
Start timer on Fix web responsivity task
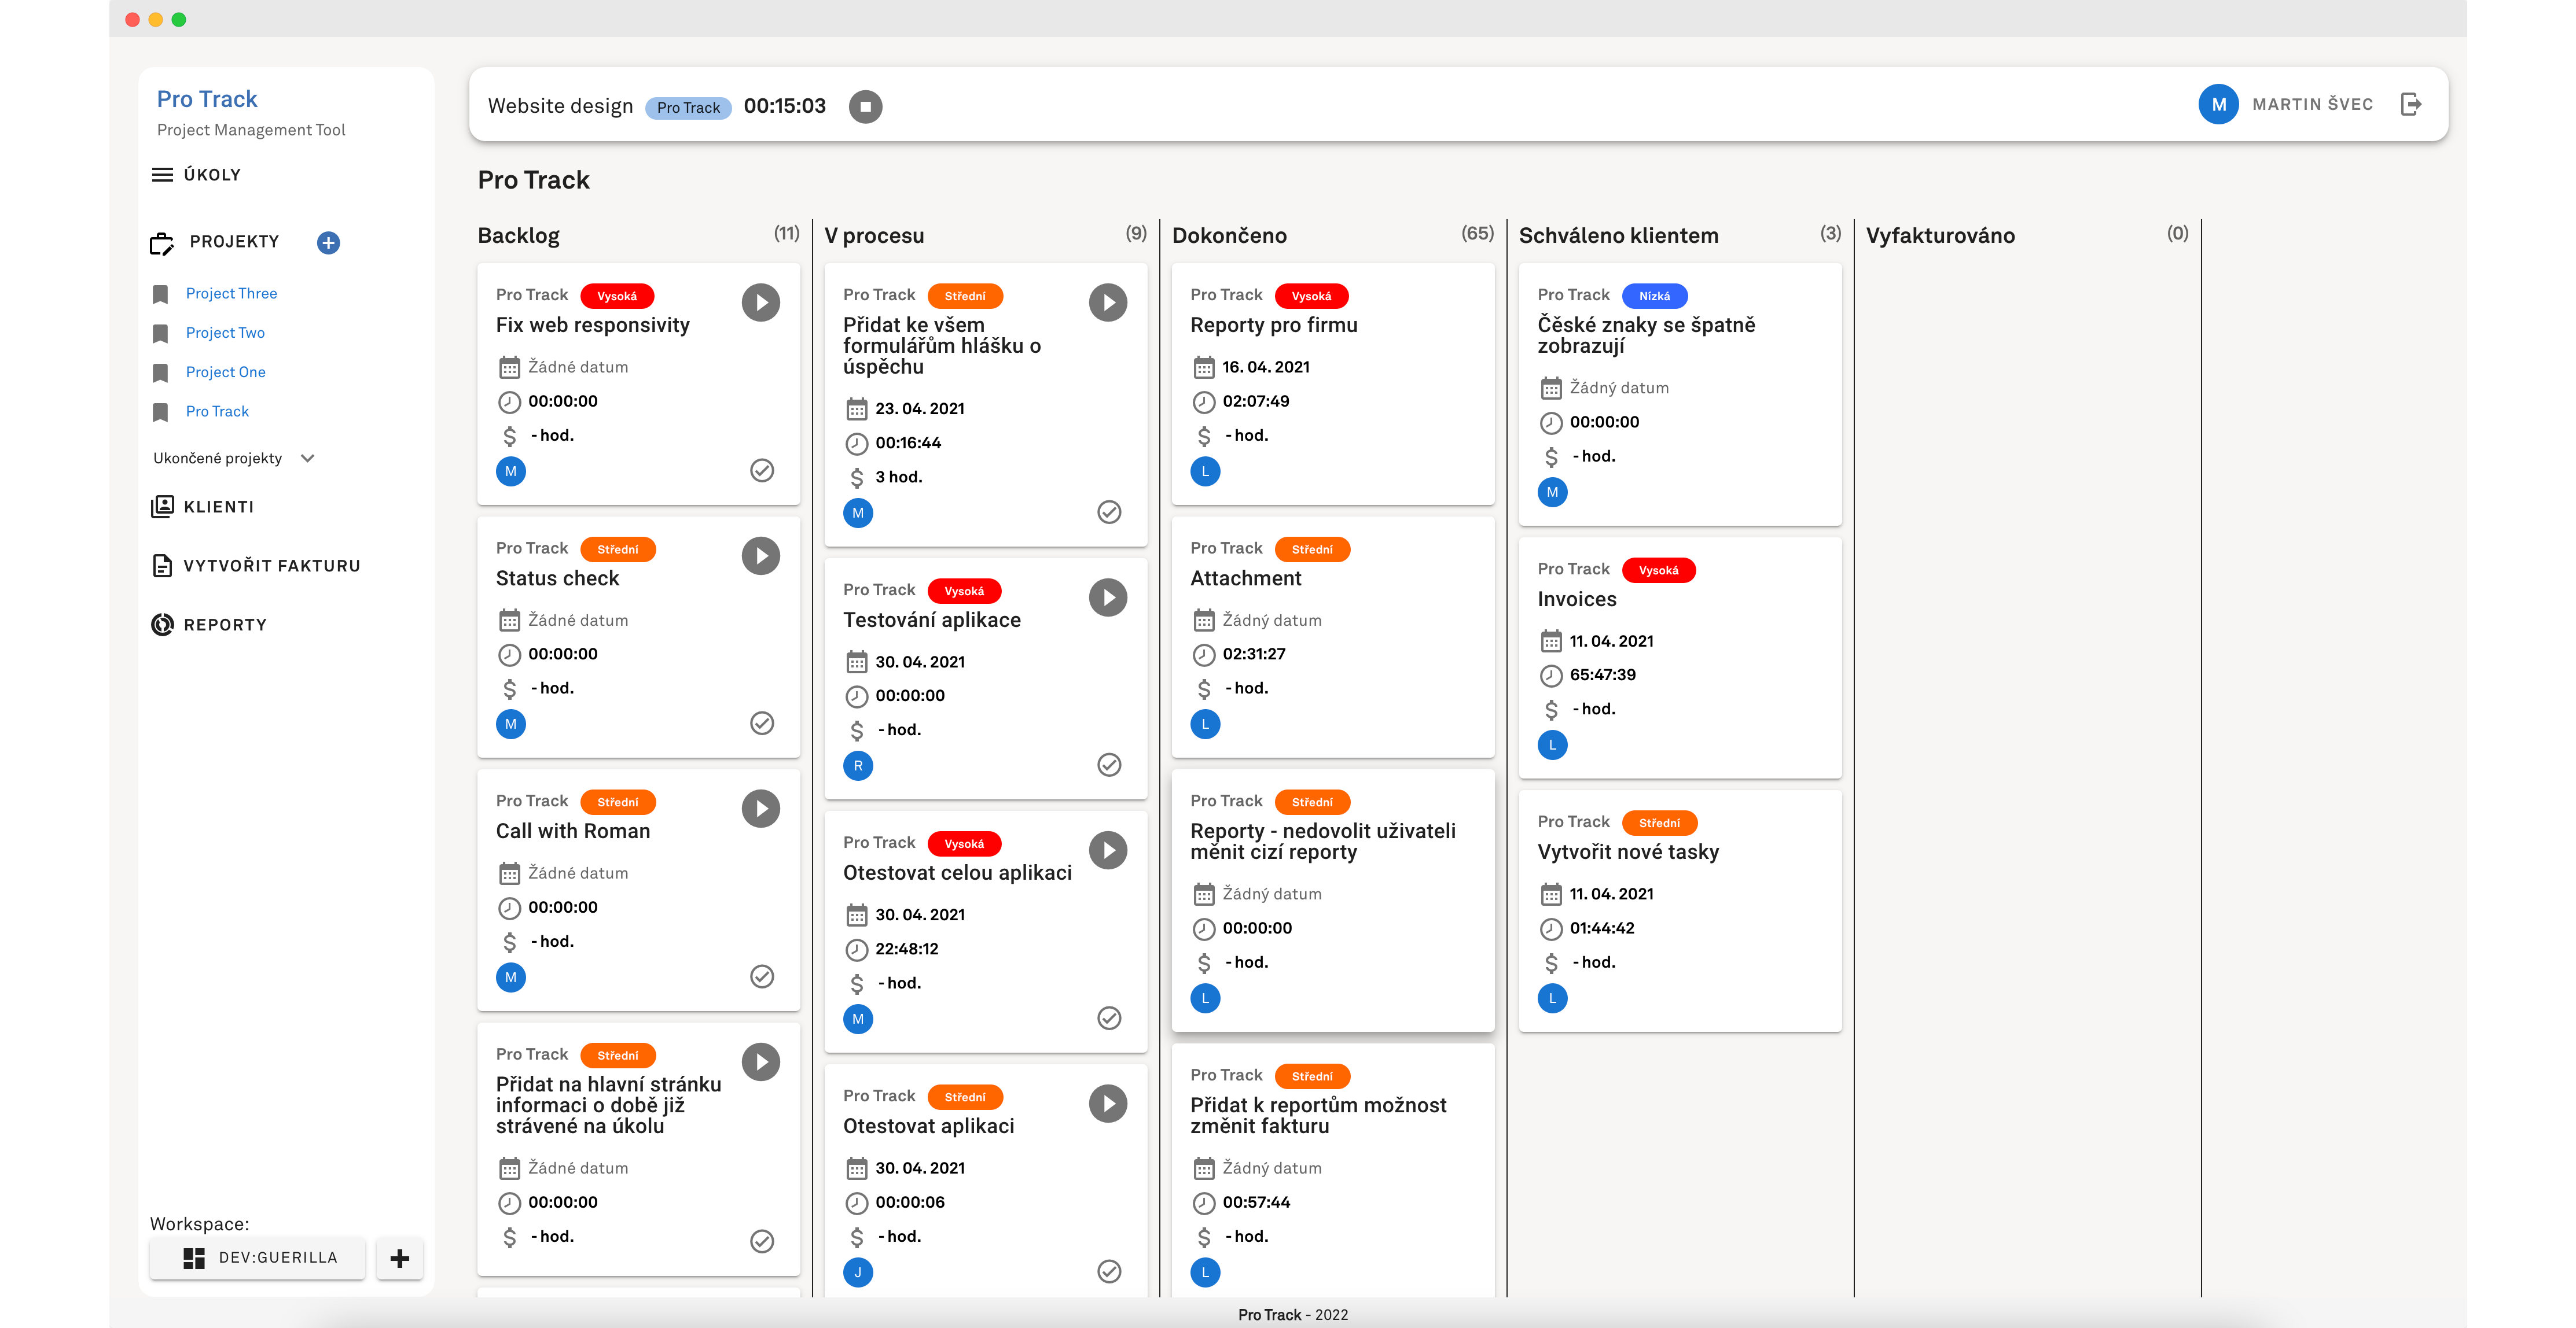click(x=760, y=302)
